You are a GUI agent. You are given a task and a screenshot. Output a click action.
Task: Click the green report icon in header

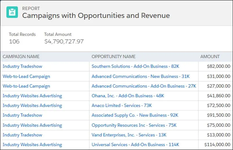(x=12, y=12)
